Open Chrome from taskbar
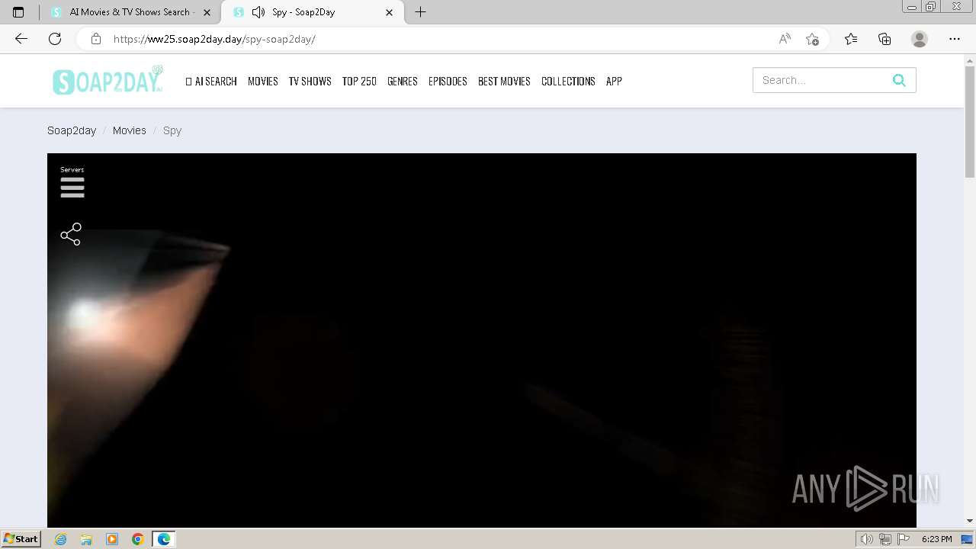 click(138, 539)
